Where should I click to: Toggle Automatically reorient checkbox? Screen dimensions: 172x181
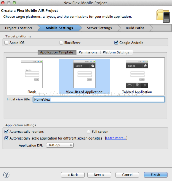pos(7,132)
